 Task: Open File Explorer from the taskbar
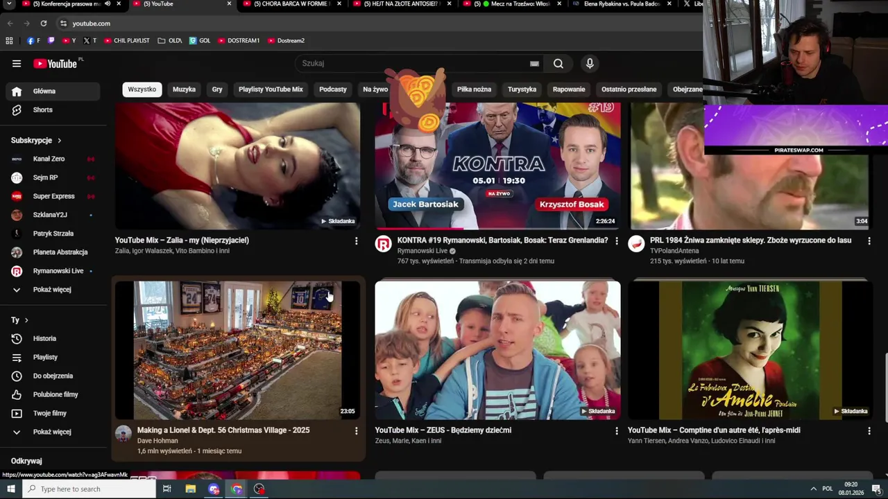point(191,489)
